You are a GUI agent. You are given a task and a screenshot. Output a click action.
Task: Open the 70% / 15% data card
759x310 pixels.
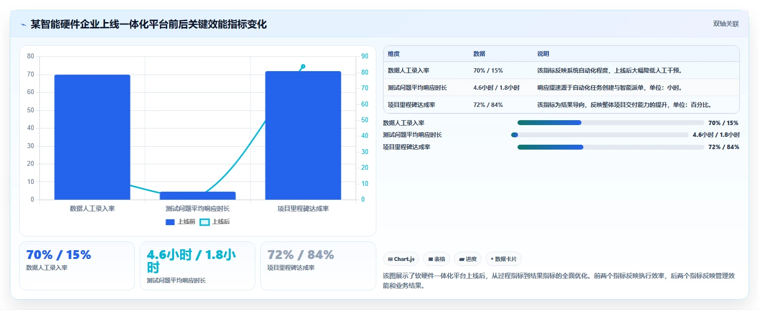tap(77, 266)
